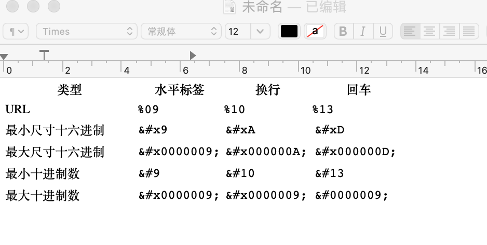
Task: Click the 已编辑 status in the title bar
Action: click(x=326, y=7)
